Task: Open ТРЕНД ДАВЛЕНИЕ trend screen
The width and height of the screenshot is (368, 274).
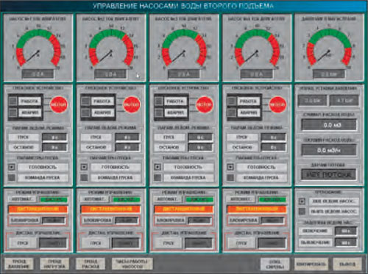Action: 19,264
